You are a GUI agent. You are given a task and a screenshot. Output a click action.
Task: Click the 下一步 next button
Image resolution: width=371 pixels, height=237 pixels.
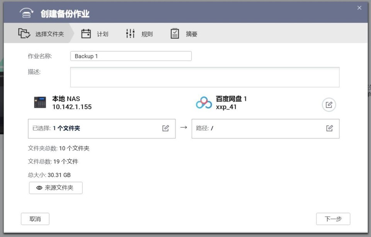point(333,219)
